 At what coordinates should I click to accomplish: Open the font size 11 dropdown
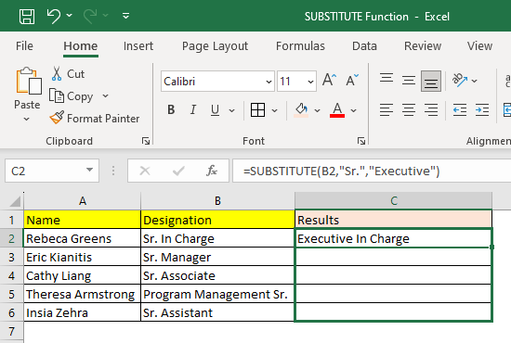tap(310, 82)
